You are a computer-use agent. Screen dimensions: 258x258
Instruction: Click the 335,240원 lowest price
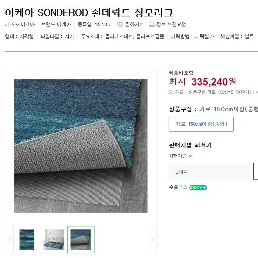point(214,82)
